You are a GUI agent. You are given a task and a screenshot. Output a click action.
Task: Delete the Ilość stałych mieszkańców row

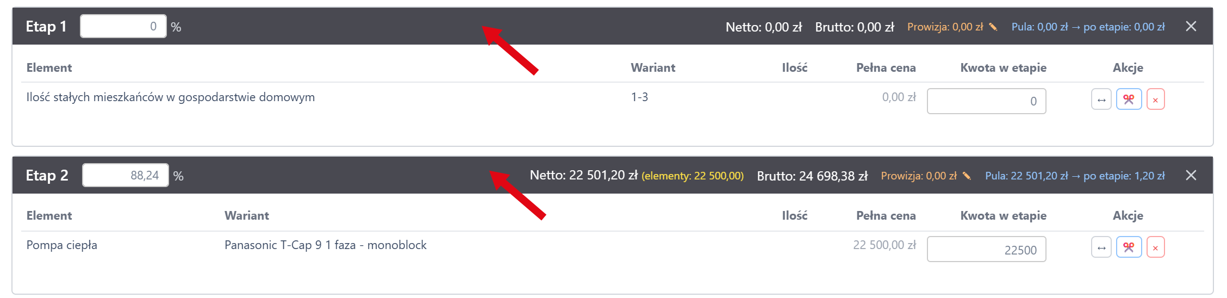point(1155,100)
